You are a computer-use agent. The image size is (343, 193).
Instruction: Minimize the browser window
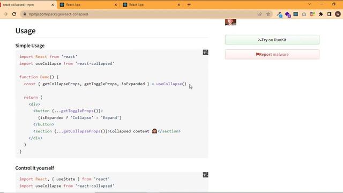322,4
